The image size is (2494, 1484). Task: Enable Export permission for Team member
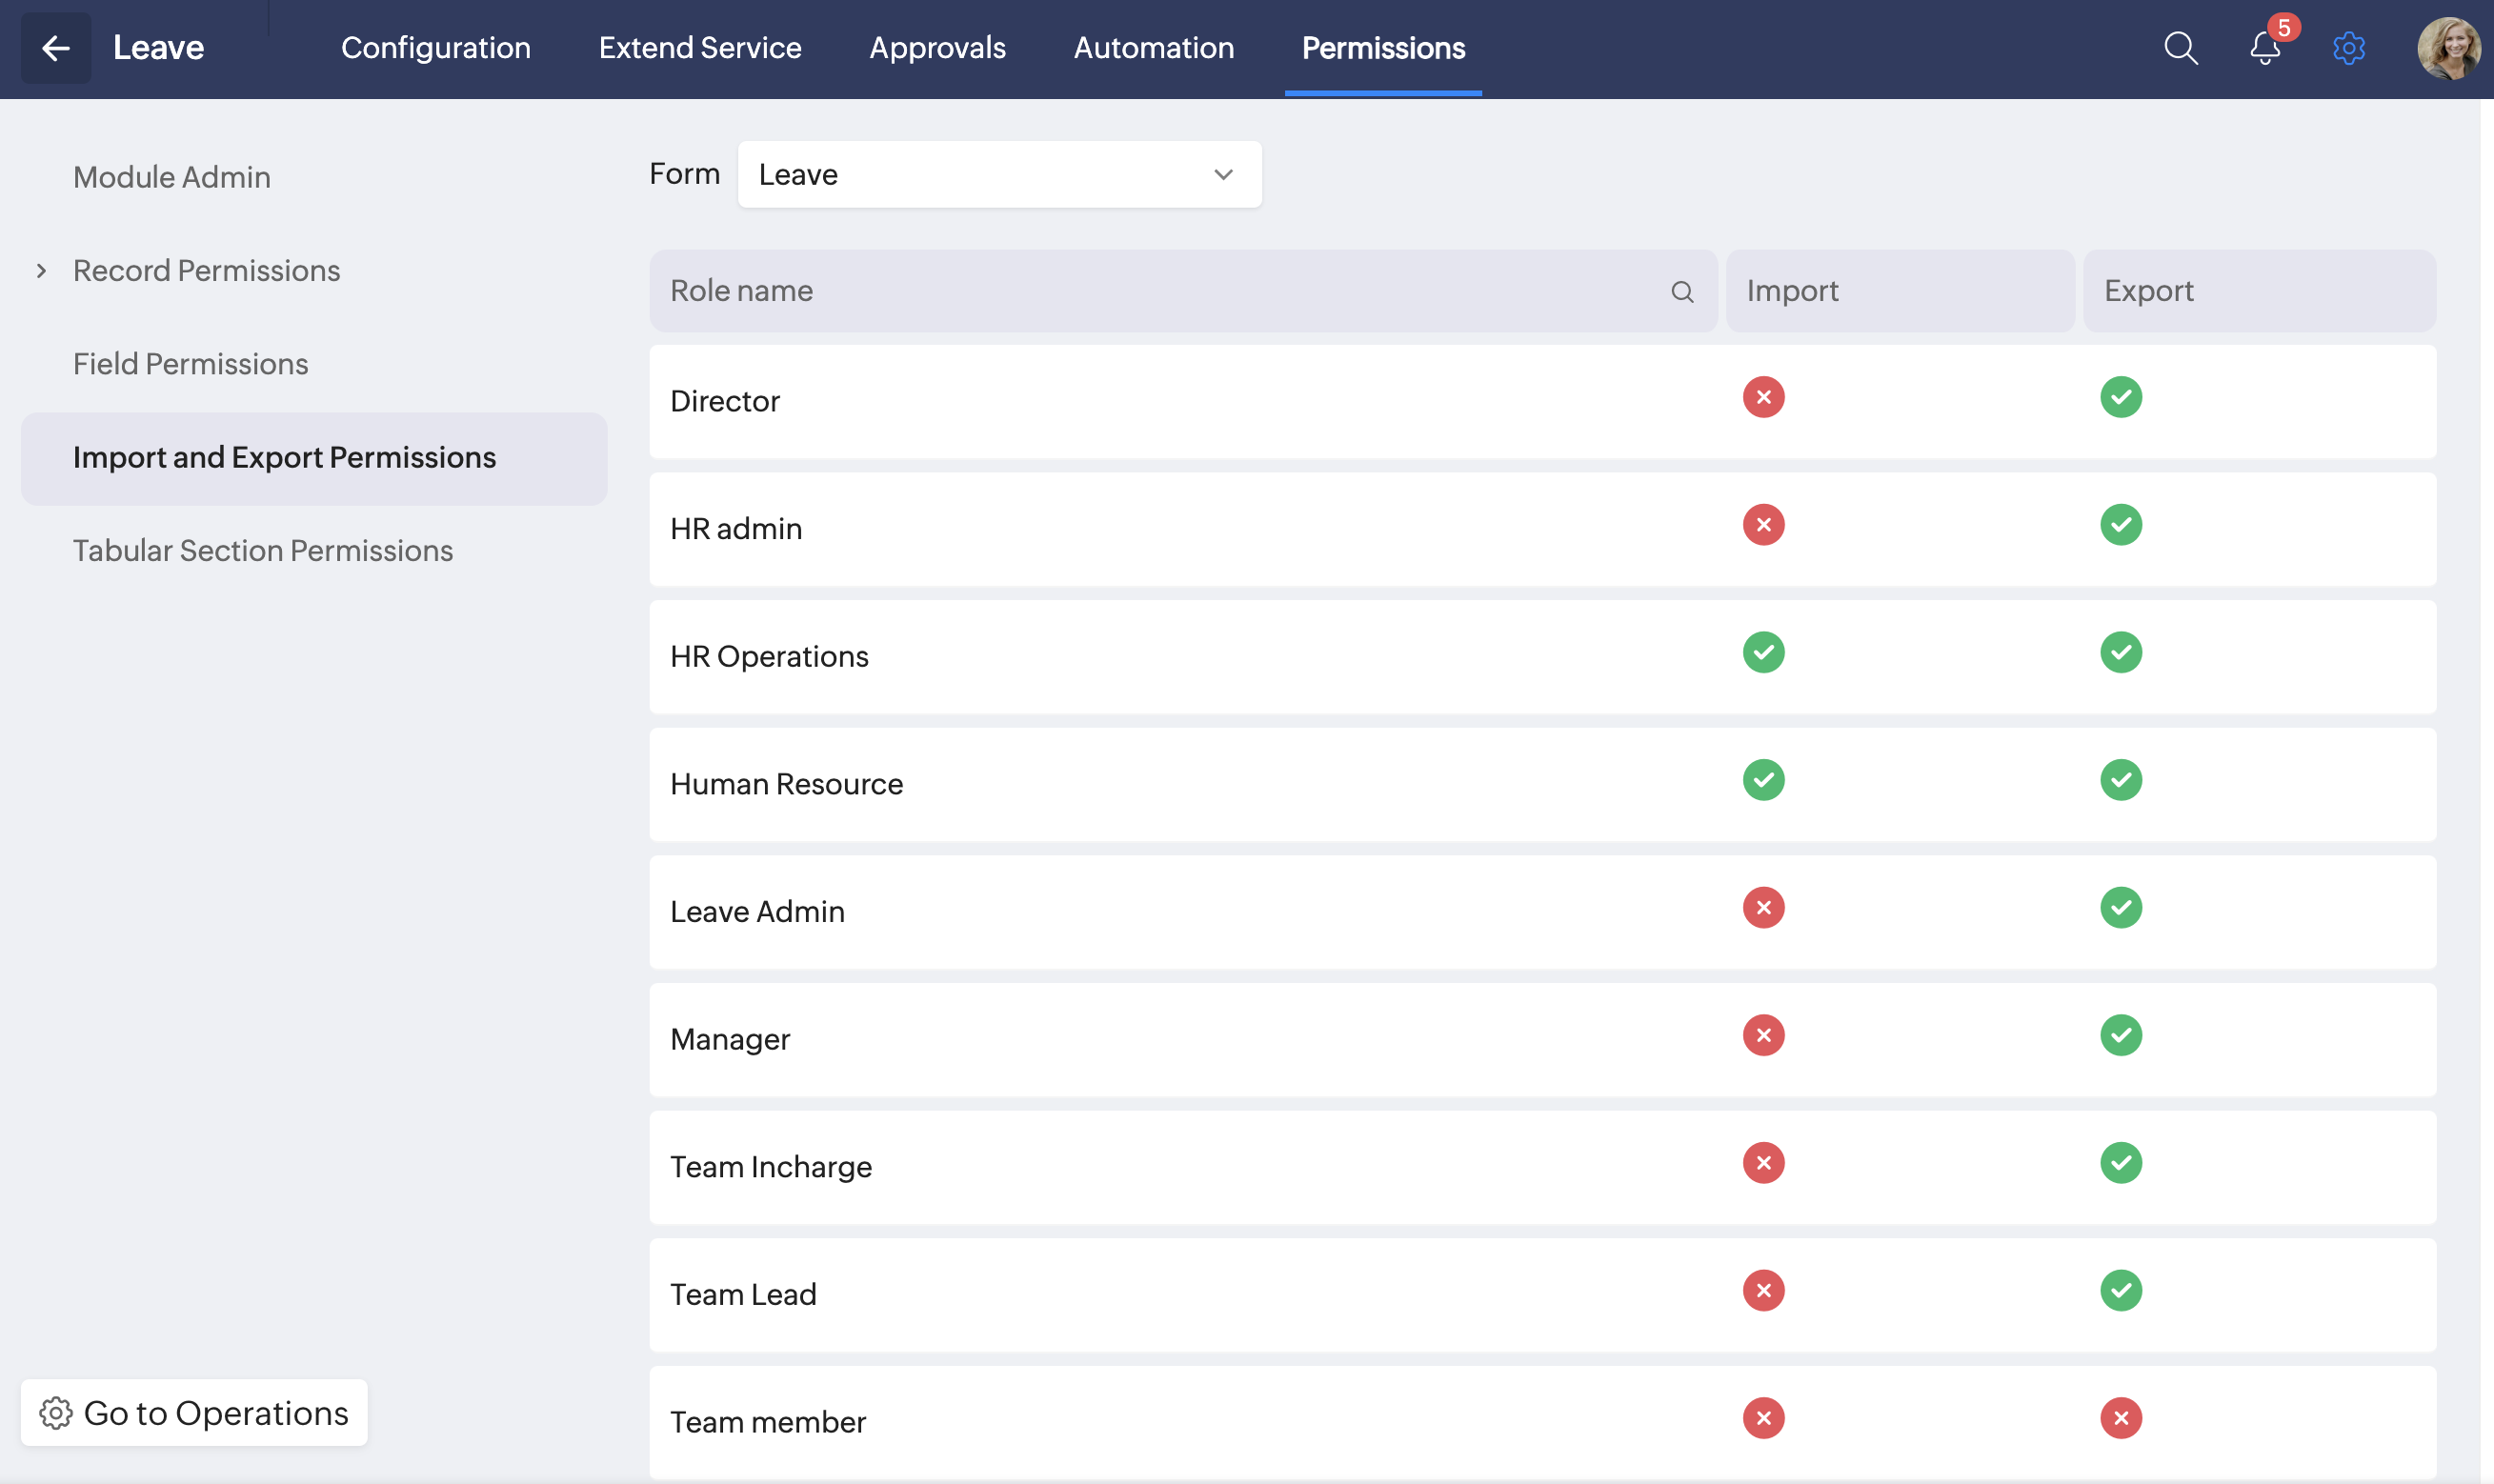click(2120, 1418)
